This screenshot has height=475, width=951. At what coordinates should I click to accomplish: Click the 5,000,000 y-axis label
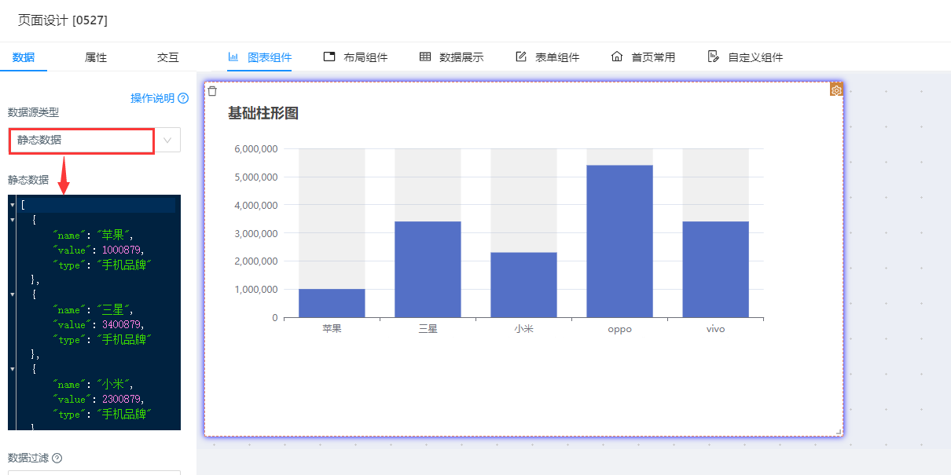pyautogui.click(x=255, y=177)
